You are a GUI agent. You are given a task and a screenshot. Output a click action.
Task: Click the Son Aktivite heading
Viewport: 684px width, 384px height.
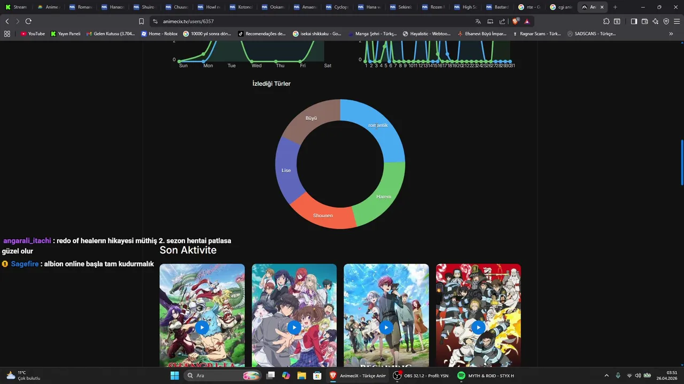tap(188, 250)
